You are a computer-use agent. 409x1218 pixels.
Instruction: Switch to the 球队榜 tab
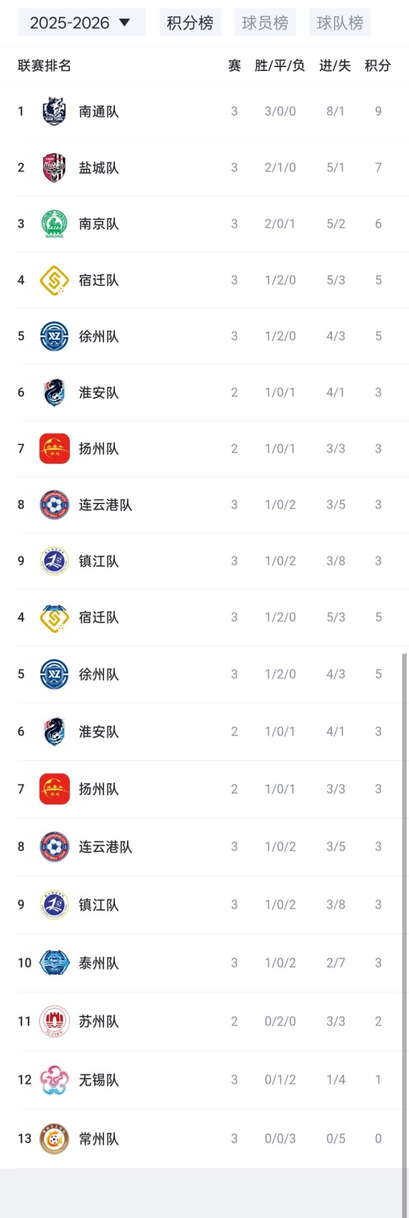340,22
